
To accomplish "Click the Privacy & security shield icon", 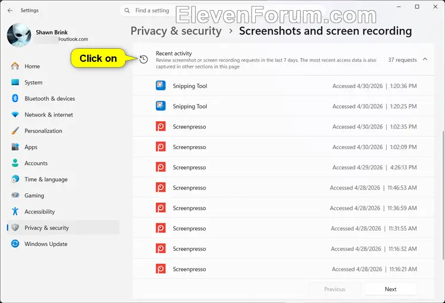I will click(x=15, y=228).
